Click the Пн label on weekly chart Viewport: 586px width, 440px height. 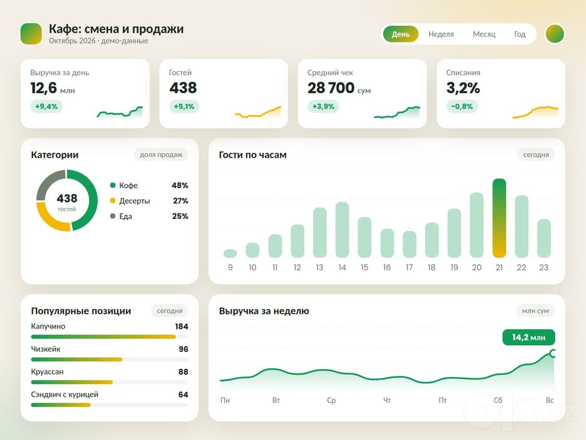225,400
